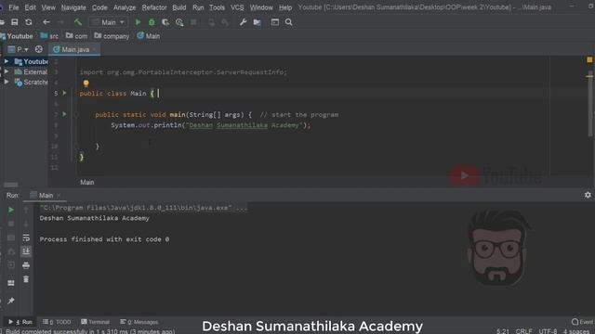The height and width of the screenshot is (334, 595).
Task: Run with coverage icon in toolbar
Action: tap(165, 22)
